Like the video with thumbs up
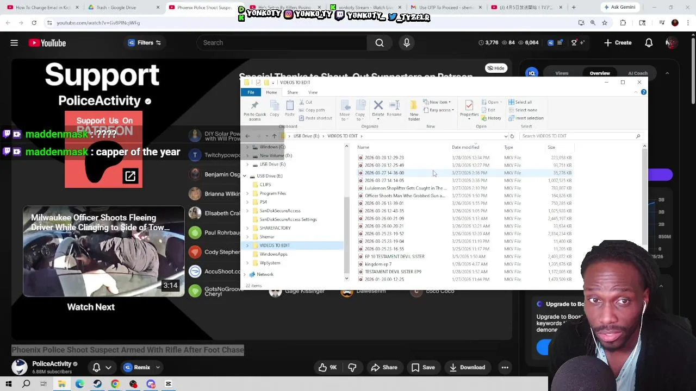 327,367
